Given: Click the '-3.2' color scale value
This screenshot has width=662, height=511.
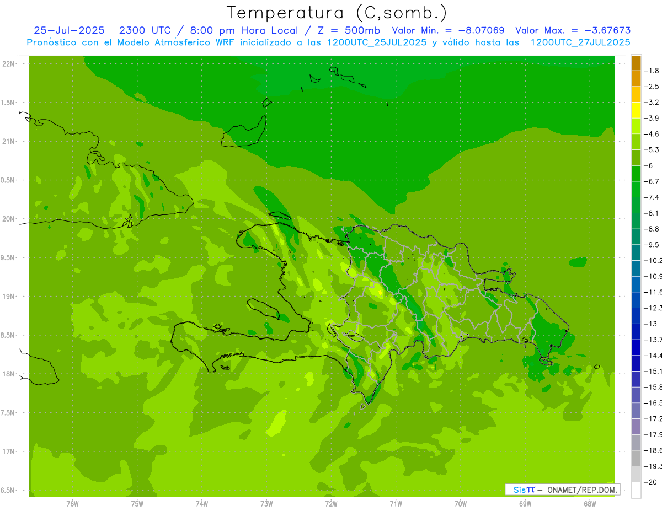Looking at the screenshot, I should tap(652, 103).
